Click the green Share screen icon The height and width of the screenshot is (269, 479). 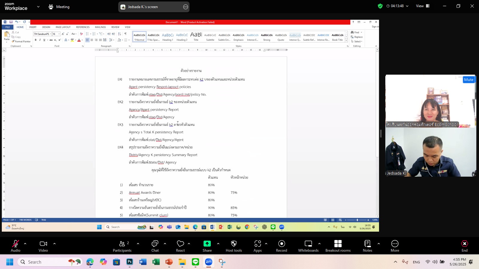[207, 244]
